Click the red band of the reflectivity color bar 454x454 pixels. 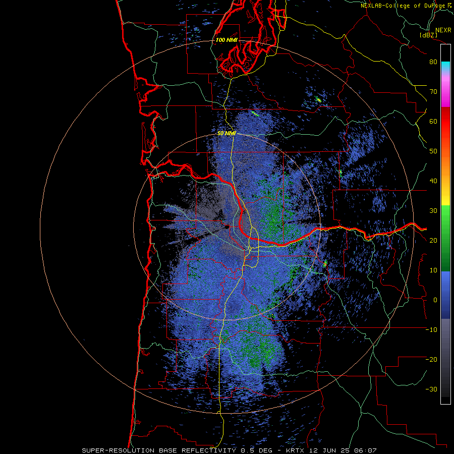(445, 122)
